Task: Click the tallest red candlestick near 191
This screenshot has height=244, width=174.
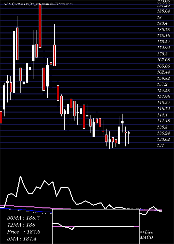Action: tap(40, 26)
